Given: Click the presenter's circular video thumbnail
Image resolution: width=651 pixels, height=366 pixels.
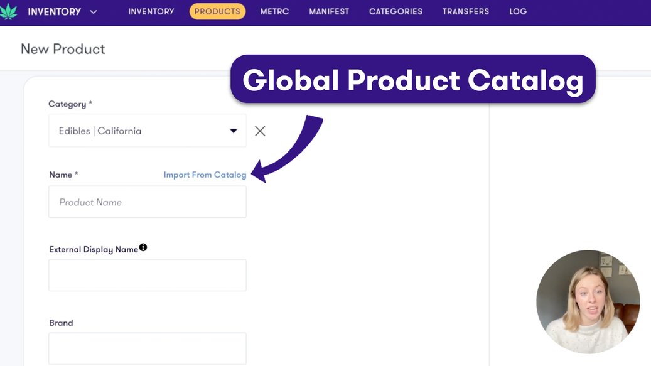Looking at the screenshot, I should (x=588, y=302).
